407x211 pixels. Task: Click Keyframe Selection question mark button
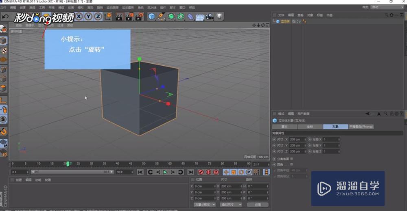tap(216, 172)
